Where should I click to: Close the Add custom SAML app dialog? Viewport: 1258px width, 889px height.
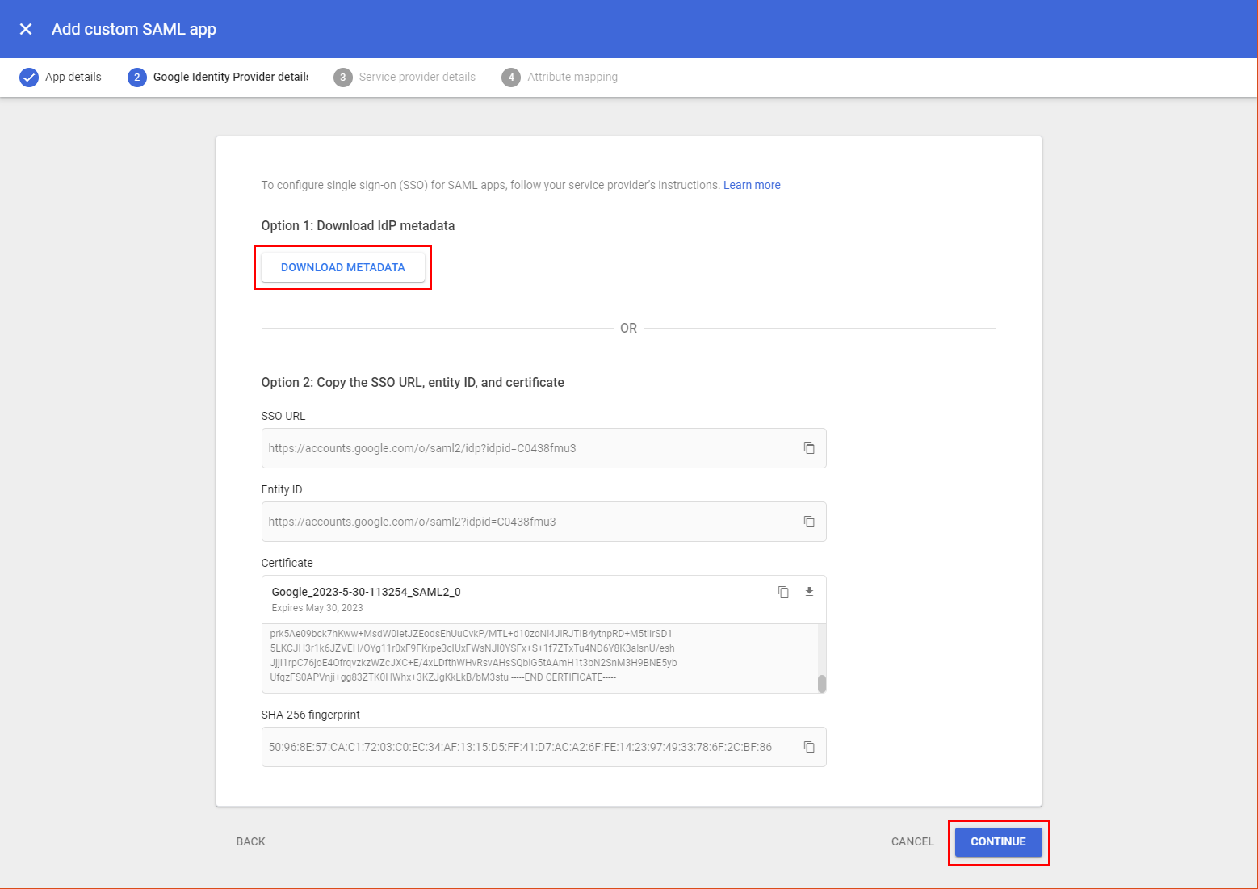(26, 28)
